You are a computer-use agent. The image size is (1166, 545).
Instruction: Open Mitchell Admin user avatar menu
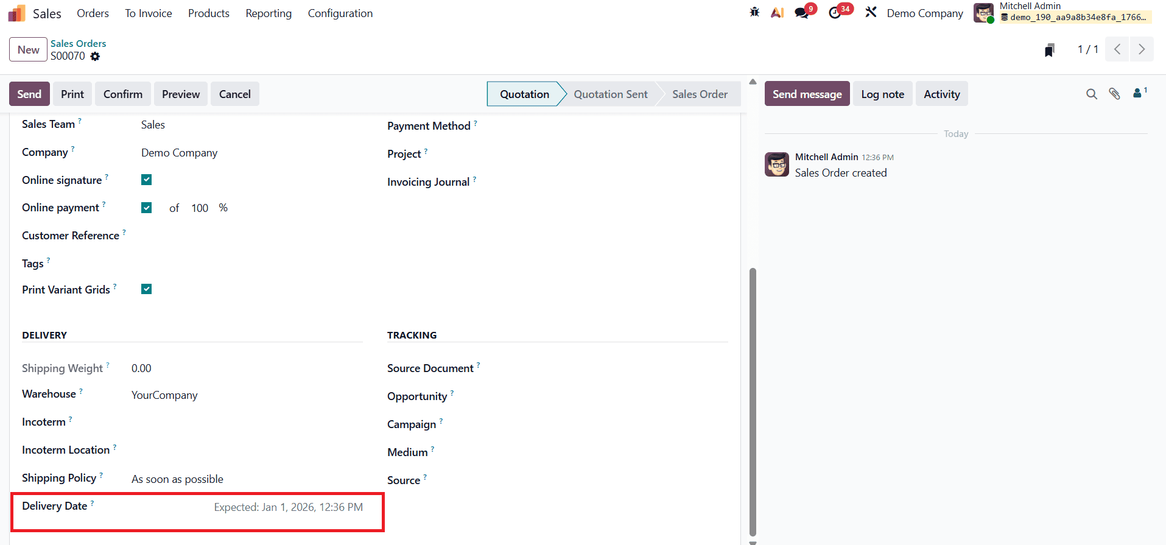tap(983, 13)
